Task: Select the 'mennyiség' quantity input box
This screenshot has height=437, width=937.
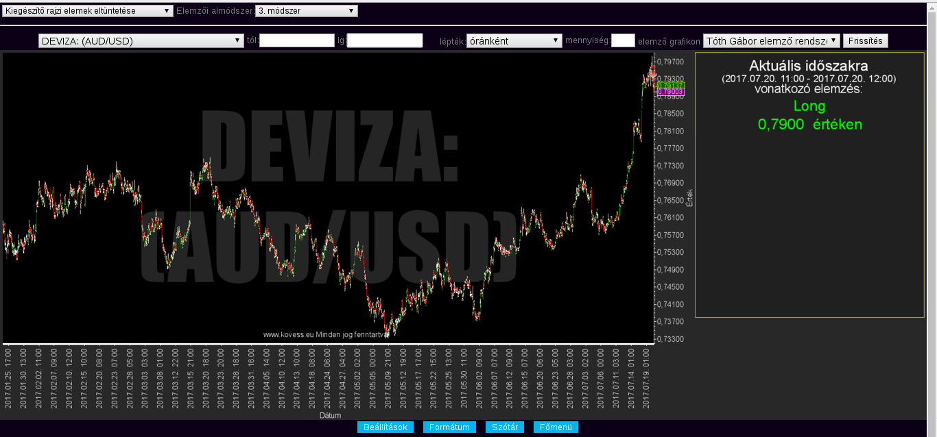Action: pyautogui.click(x=623, y=41)
